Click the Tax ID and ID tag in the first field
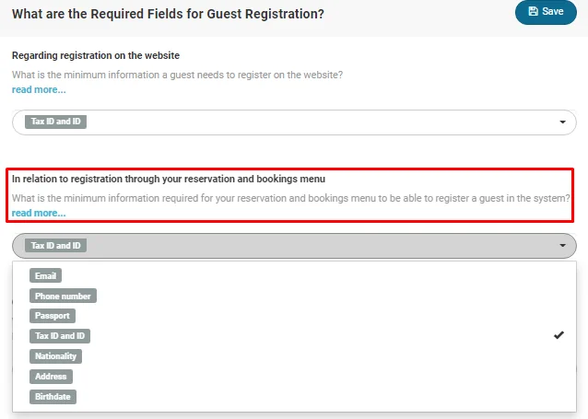This screenshot has height=419, width=588. pyautogui.click(x=54, y=122)
